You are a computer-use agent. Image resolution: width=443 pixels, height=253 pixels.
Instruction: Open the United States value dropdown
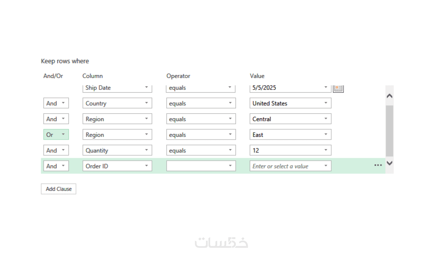[x=291, y=103]
